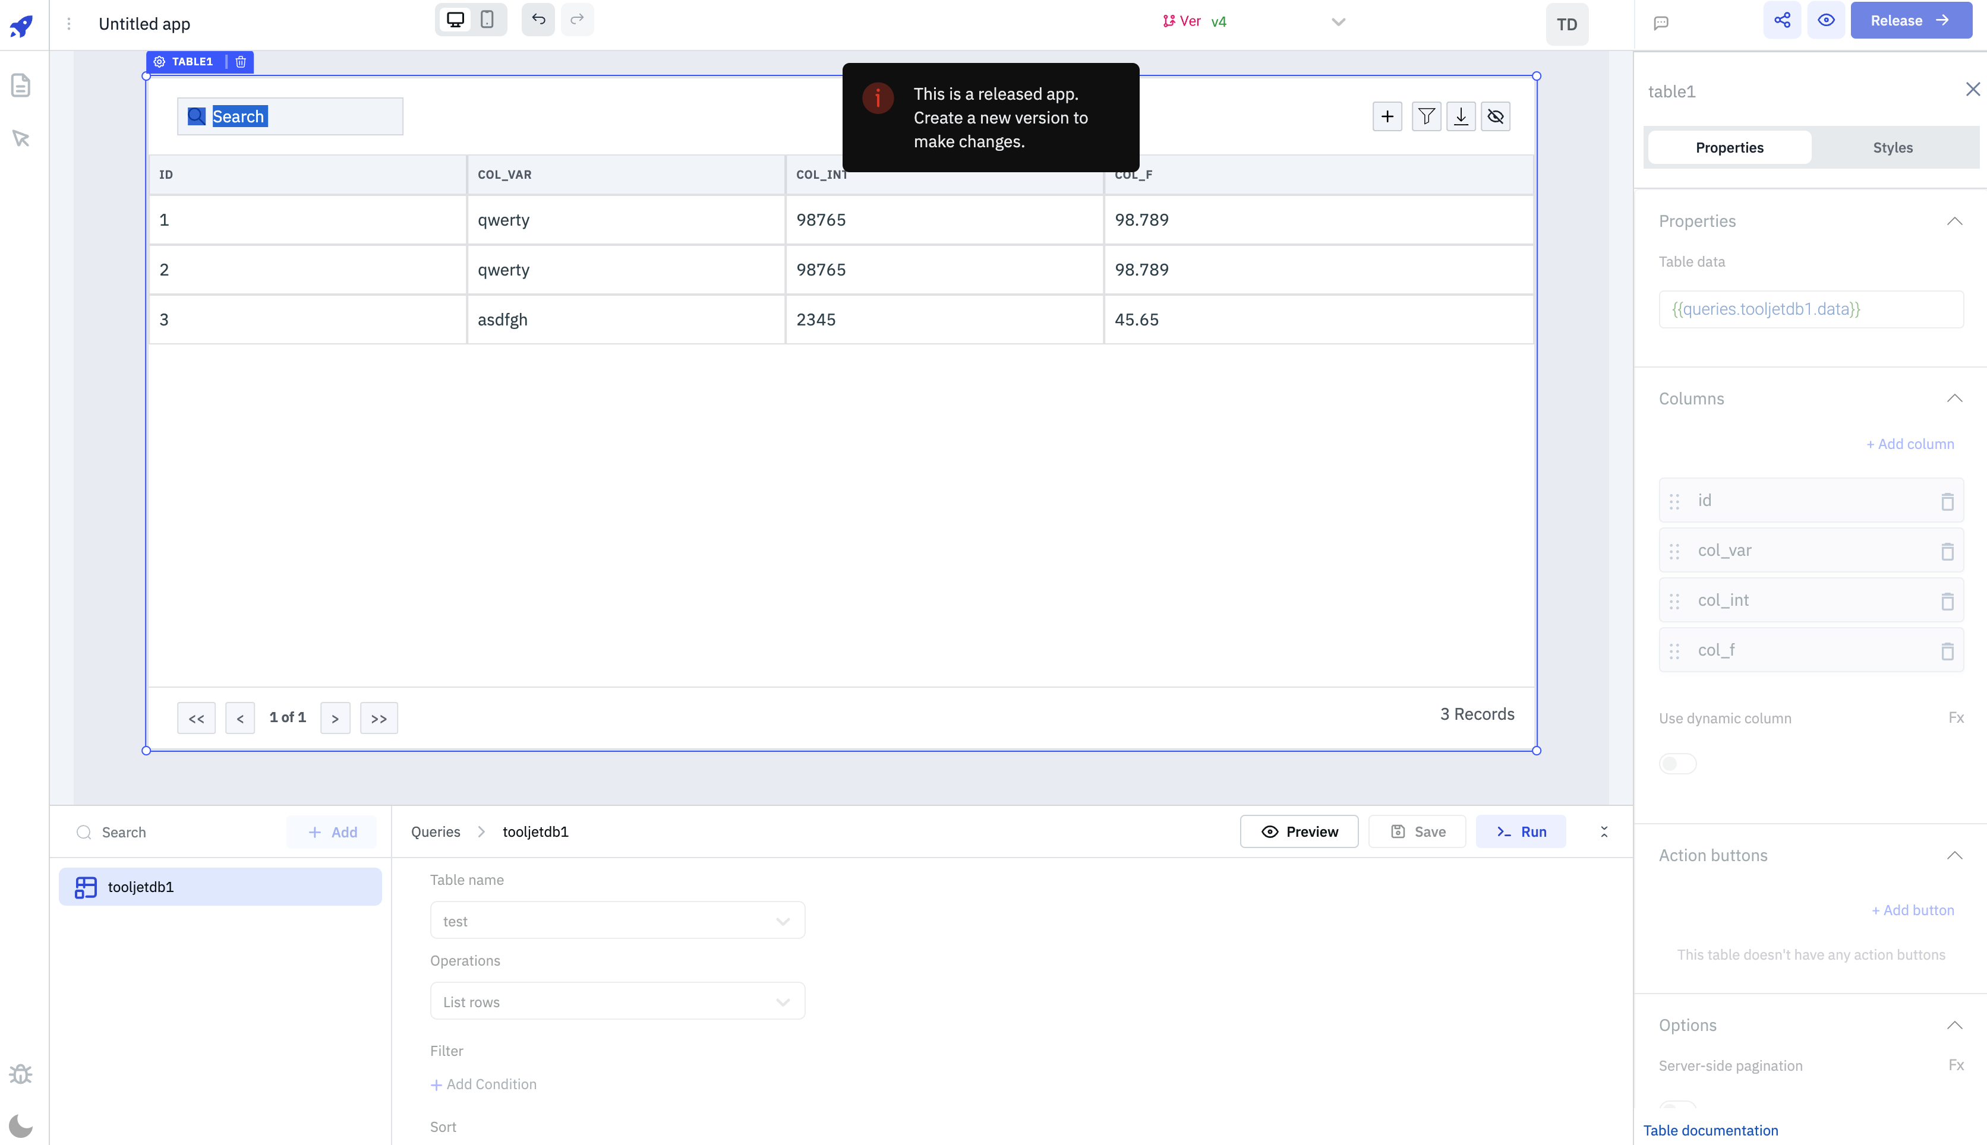The height and width of the screenshot is (1145, 1987).
Task: Click the table download icon
Action: (x=1461, y=117)
